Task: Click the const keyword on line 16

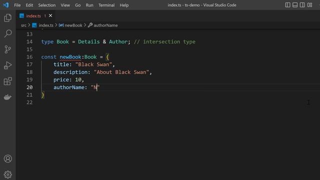Action: click(x=48, y=57)
